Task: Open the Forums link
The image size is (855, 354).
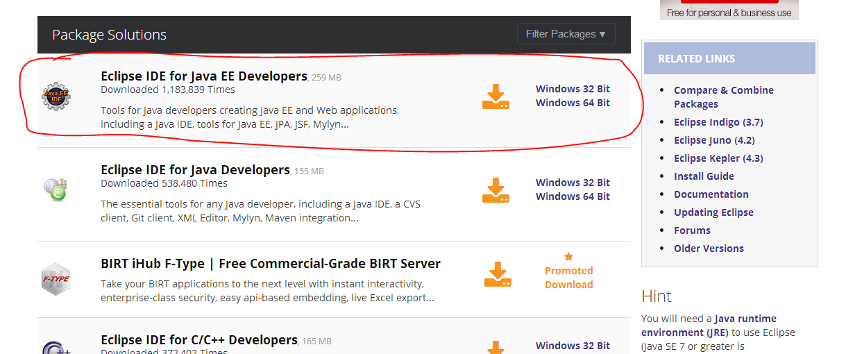Action: click(692, 230)
